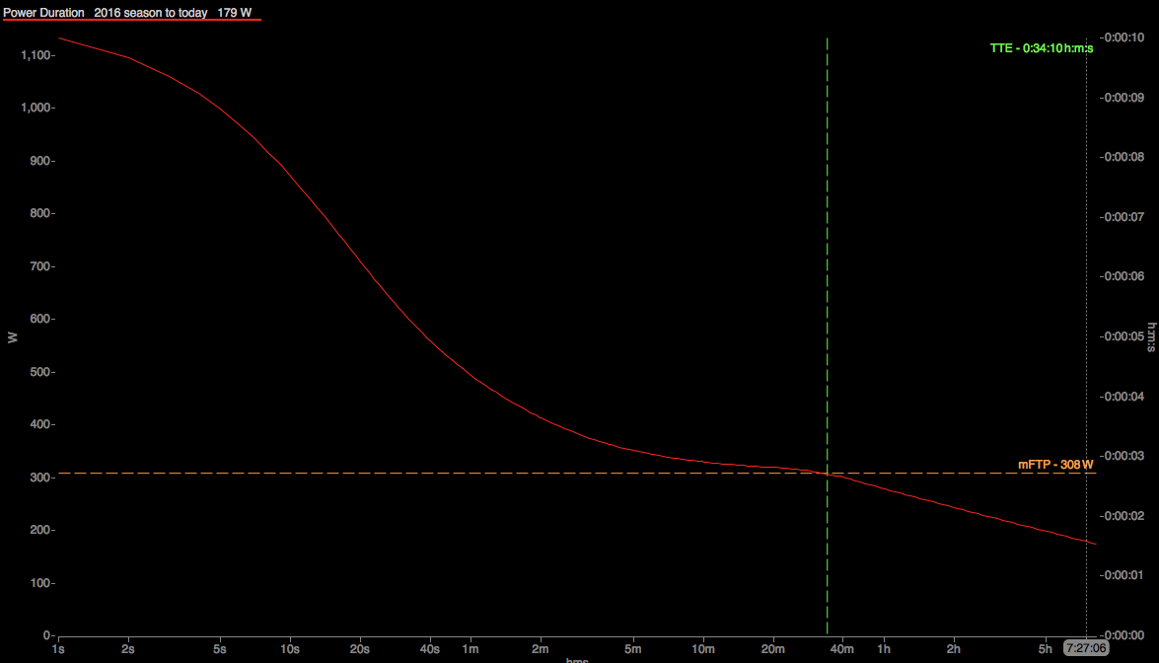Click the 500 watt axis label

point(39,372)
